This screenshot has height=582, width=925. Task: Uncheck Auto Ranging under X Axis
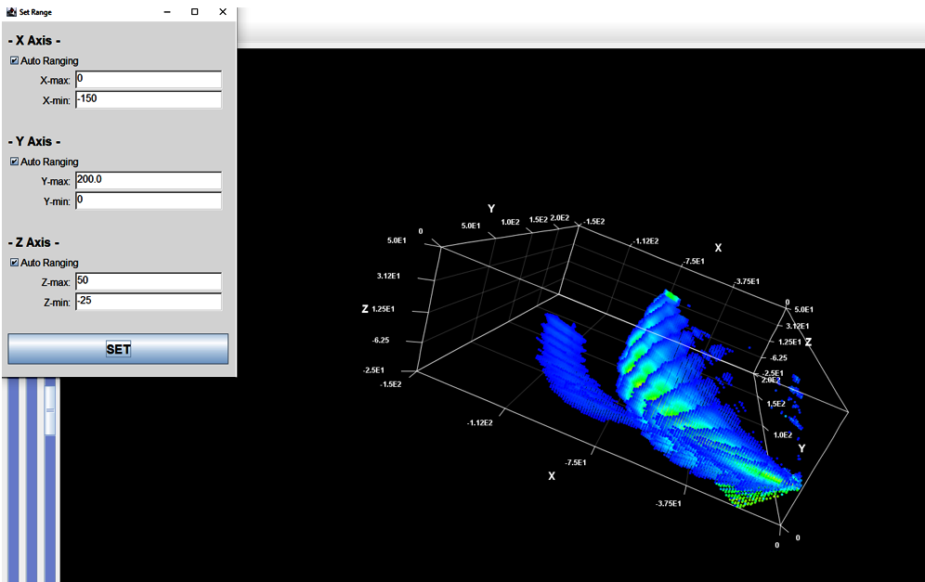pos(14,60)
